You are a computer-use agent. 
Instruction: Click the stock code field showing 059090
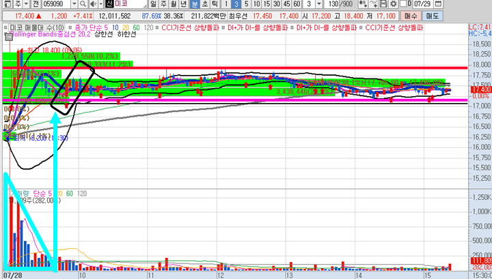coord(56,4)
